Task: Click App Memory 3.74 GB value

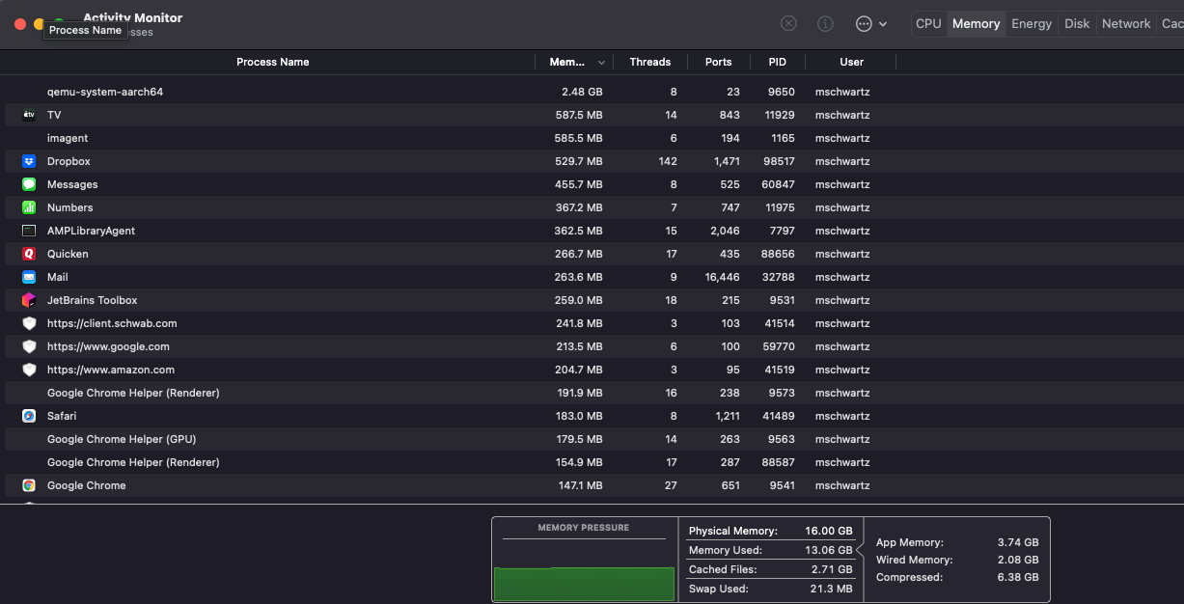Action: point(1018,542)
